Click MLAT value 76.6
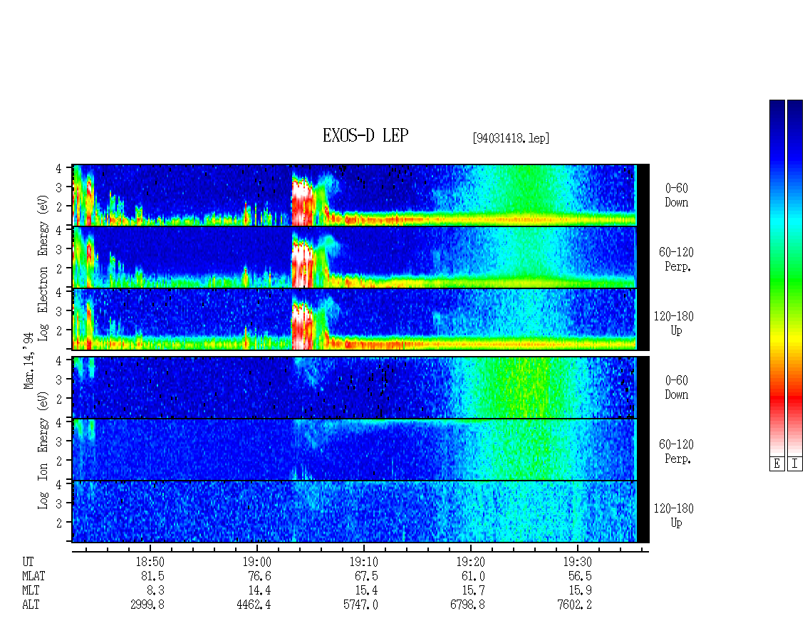The width and height of the screenshot is (805, 623). click(259, 576)
